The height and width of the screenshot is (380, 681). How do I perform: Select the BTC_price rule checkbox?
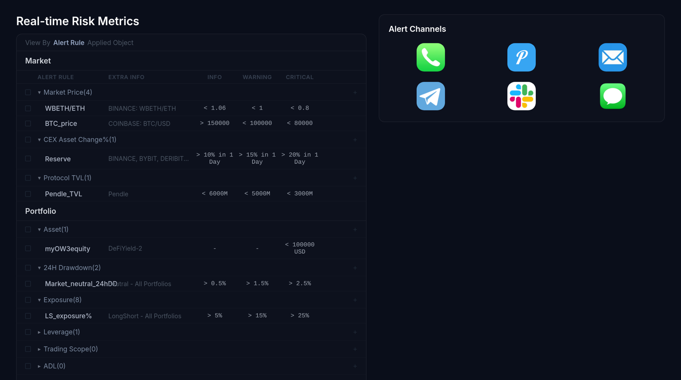click(x=28, y=123)
